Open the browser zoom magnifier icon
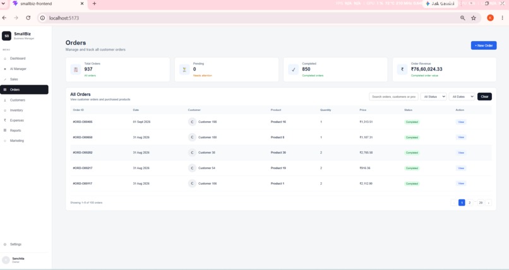This screenshot has height=270, width=509. tap(462, 18)
